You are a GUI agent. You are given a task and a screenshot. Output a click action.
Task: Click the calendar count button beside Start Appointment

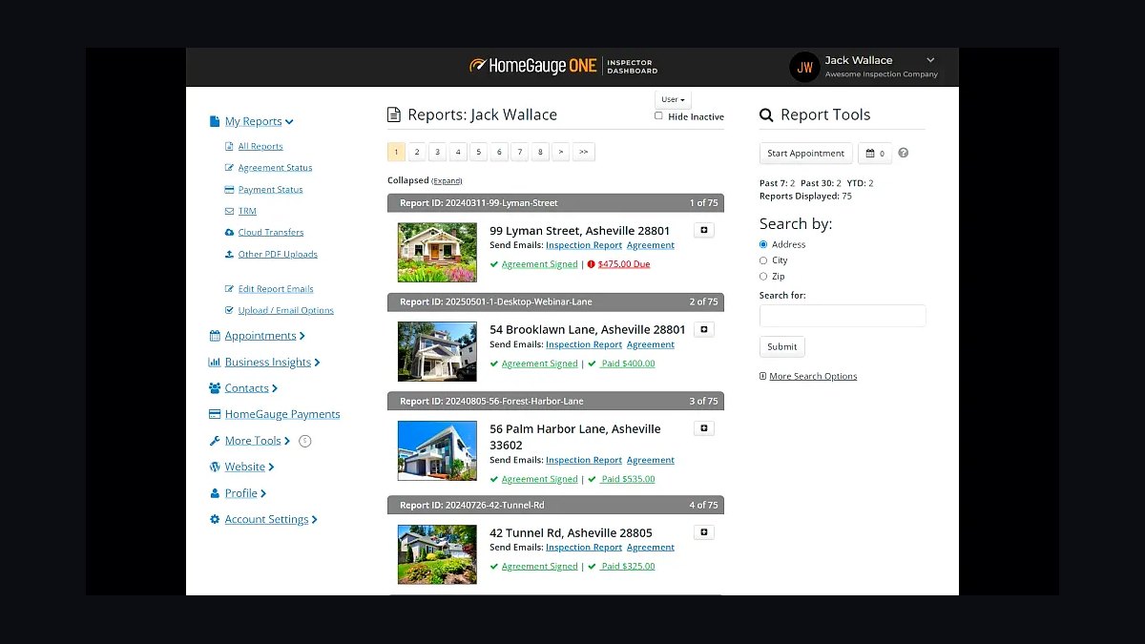click(875, 154)
